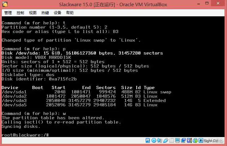Click the 512M size value
227x146 pixels.
[127, 96]
